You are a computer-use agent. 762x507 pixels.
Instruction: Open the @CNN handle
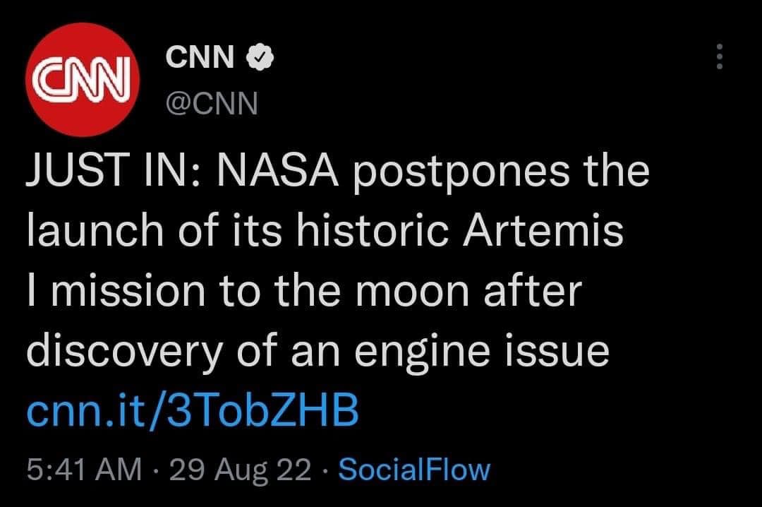click(x=211, y=105)
